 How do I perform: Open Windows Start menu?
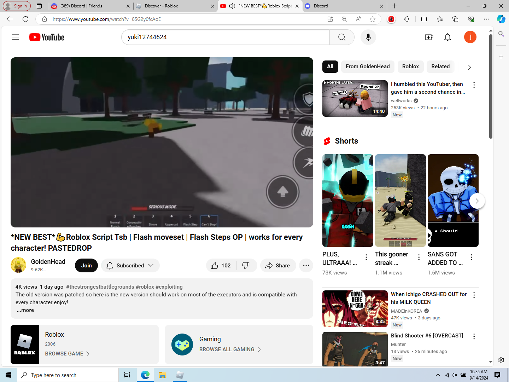click(8, 375)
